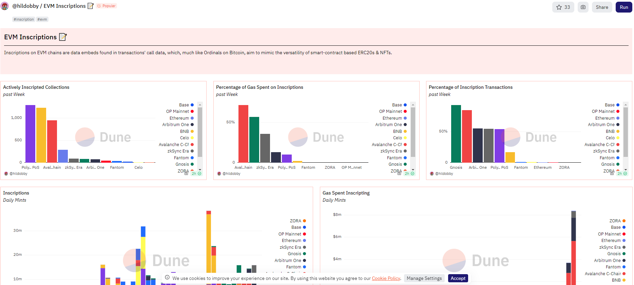Click red Aval..hain bar in Percentage of Gas Spent
Viewport: 634px width, 285px height.
click(x=243, y=134)
